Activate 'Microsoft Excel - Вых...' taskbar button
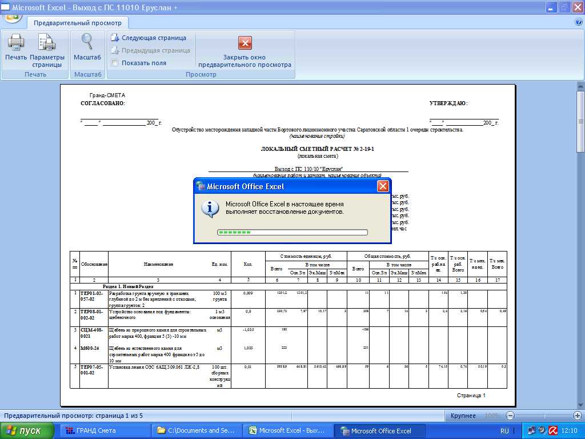Viewport: 585px width, 439px height. 288,431
